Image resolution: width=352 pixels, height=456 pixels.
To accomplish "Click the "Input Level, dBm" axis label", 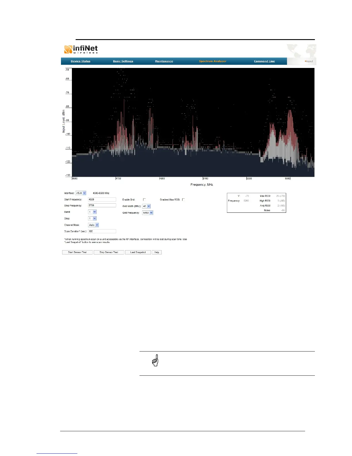I will click(x=64, y=121).
